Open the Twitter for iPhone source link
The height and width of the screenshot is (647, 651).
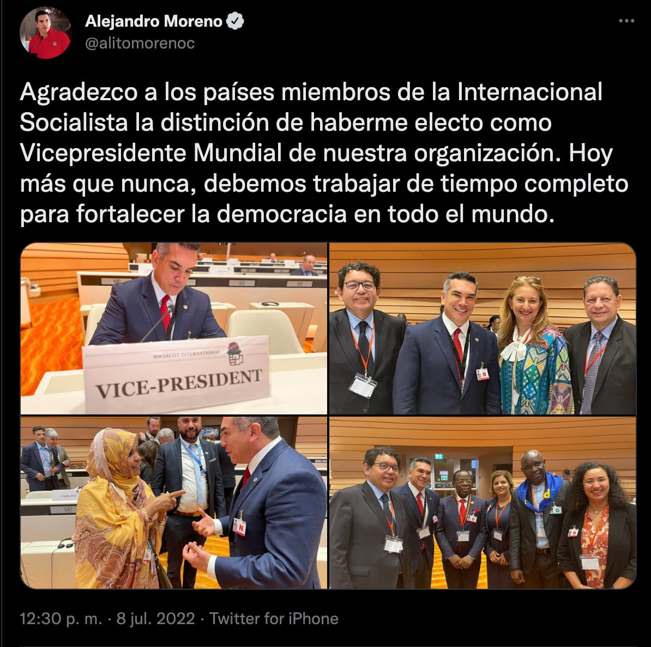(x=274, y=619)
